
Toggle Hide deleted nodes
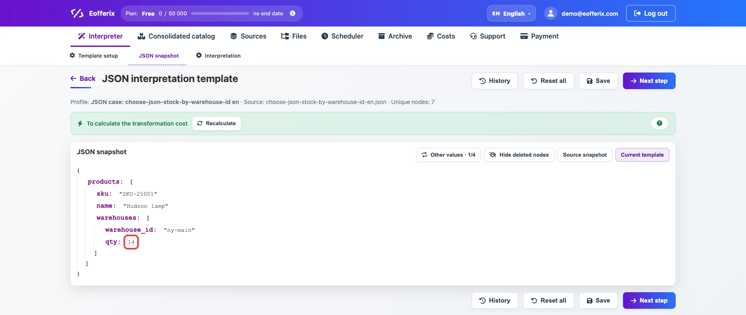519,155
